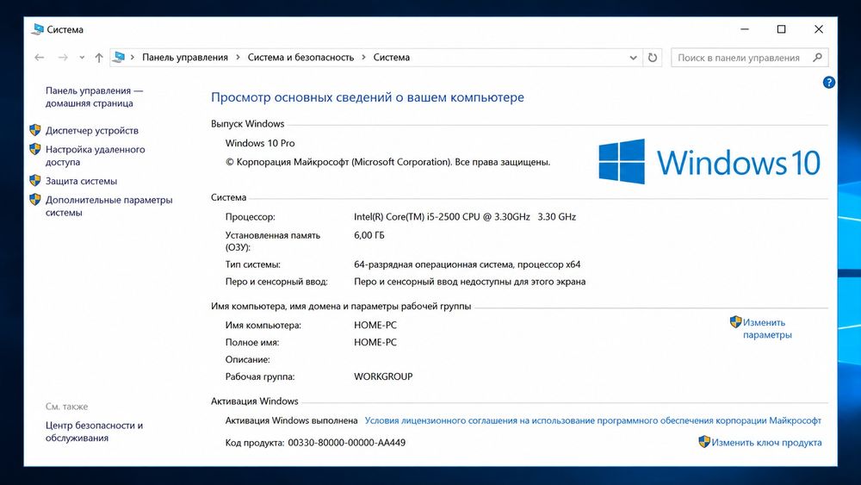Minimize the Система window
861x485 pixels.
point(745,29)
